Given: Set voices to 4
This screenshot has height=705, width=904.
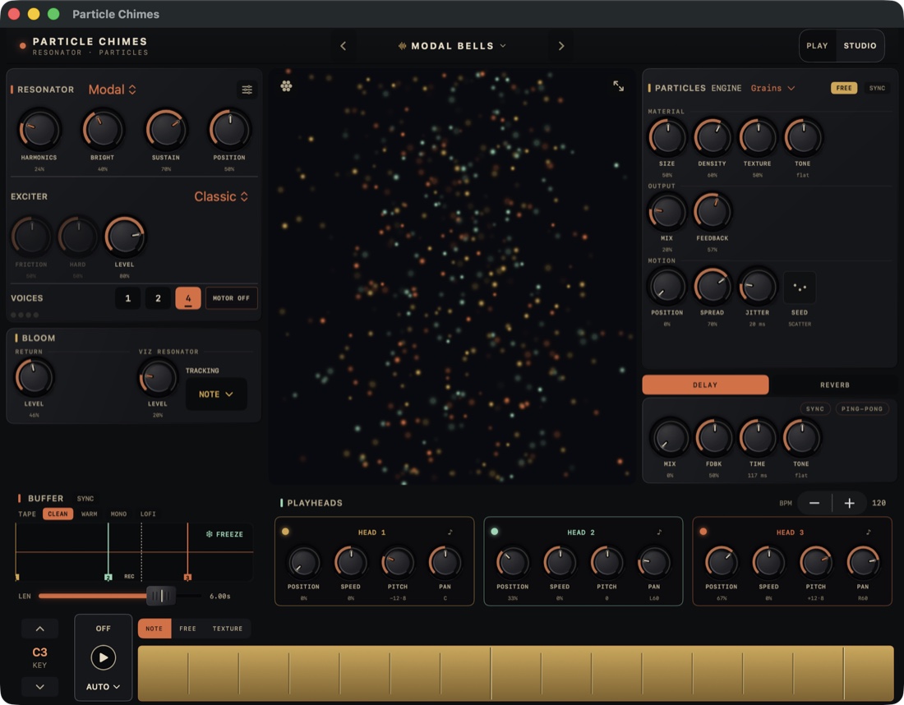Looking at the screenshot, I should (x=188, y=298).
